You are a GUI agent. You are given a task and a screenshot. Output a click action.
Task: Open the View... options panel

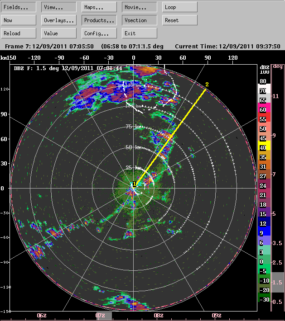59,7
